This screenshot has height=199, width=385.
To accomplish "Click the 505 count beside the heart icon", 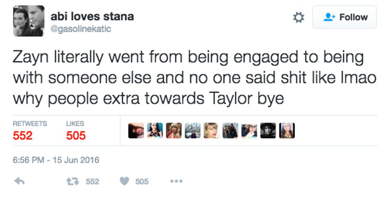I will tap(142, 181).
